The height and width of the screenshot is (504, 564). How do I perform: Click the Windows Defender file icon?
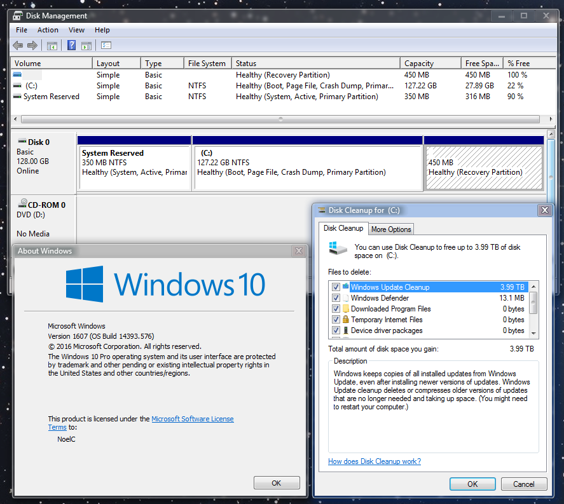click(346, 297)
